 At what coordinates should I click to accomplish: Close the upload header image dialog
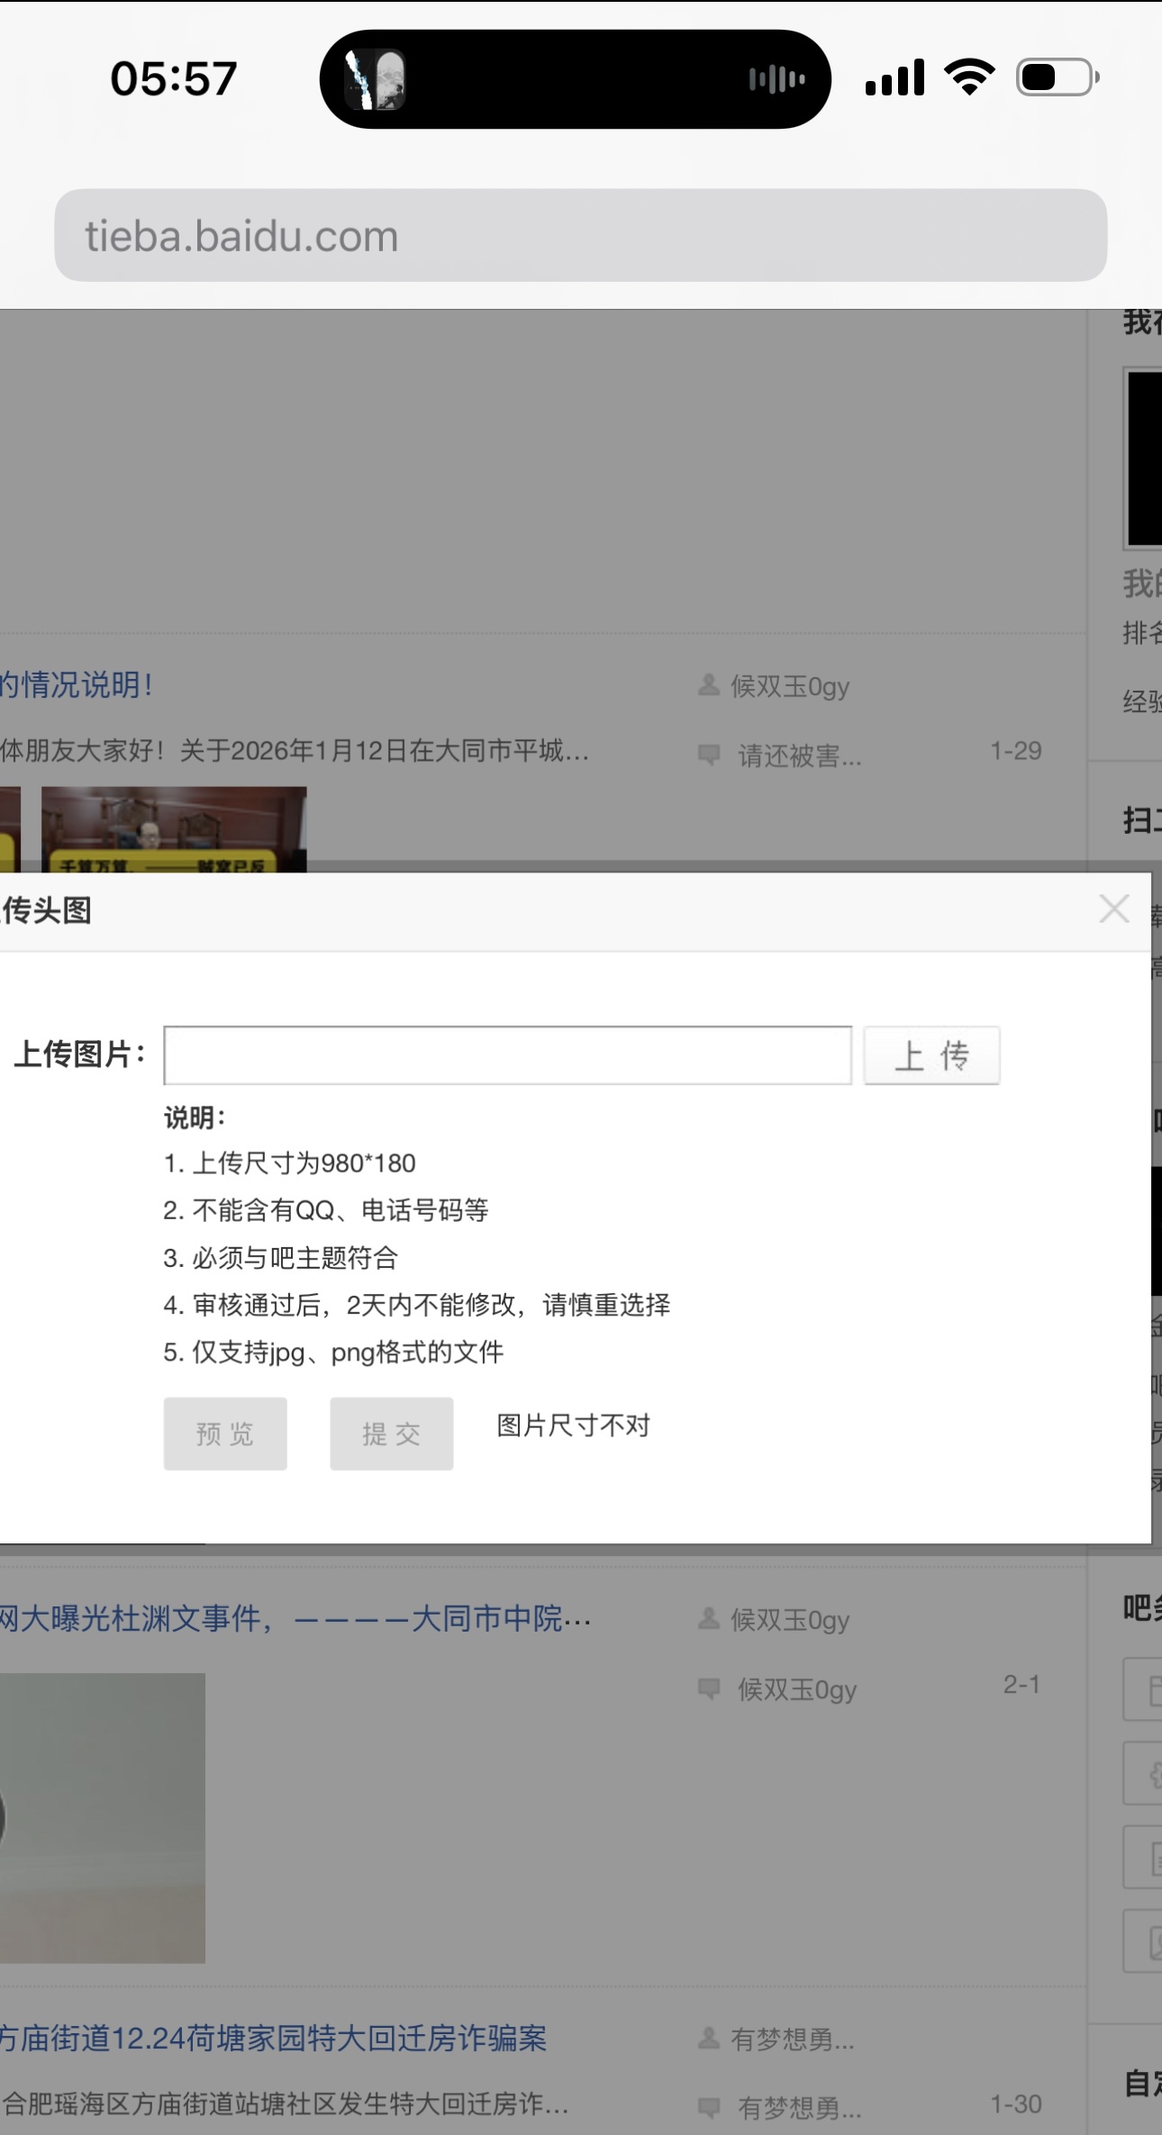point(1113,909)
